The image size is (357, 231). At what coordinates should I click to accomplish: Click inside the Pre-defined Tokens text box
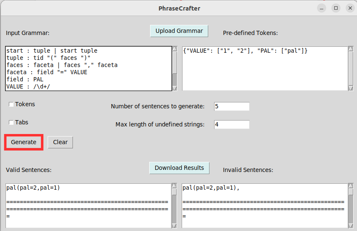tap(264, 68)
